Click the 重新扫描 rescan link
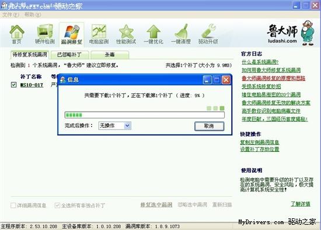 (222, 204)
